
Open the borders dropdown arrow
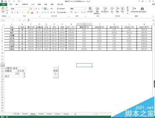(25, 12)
